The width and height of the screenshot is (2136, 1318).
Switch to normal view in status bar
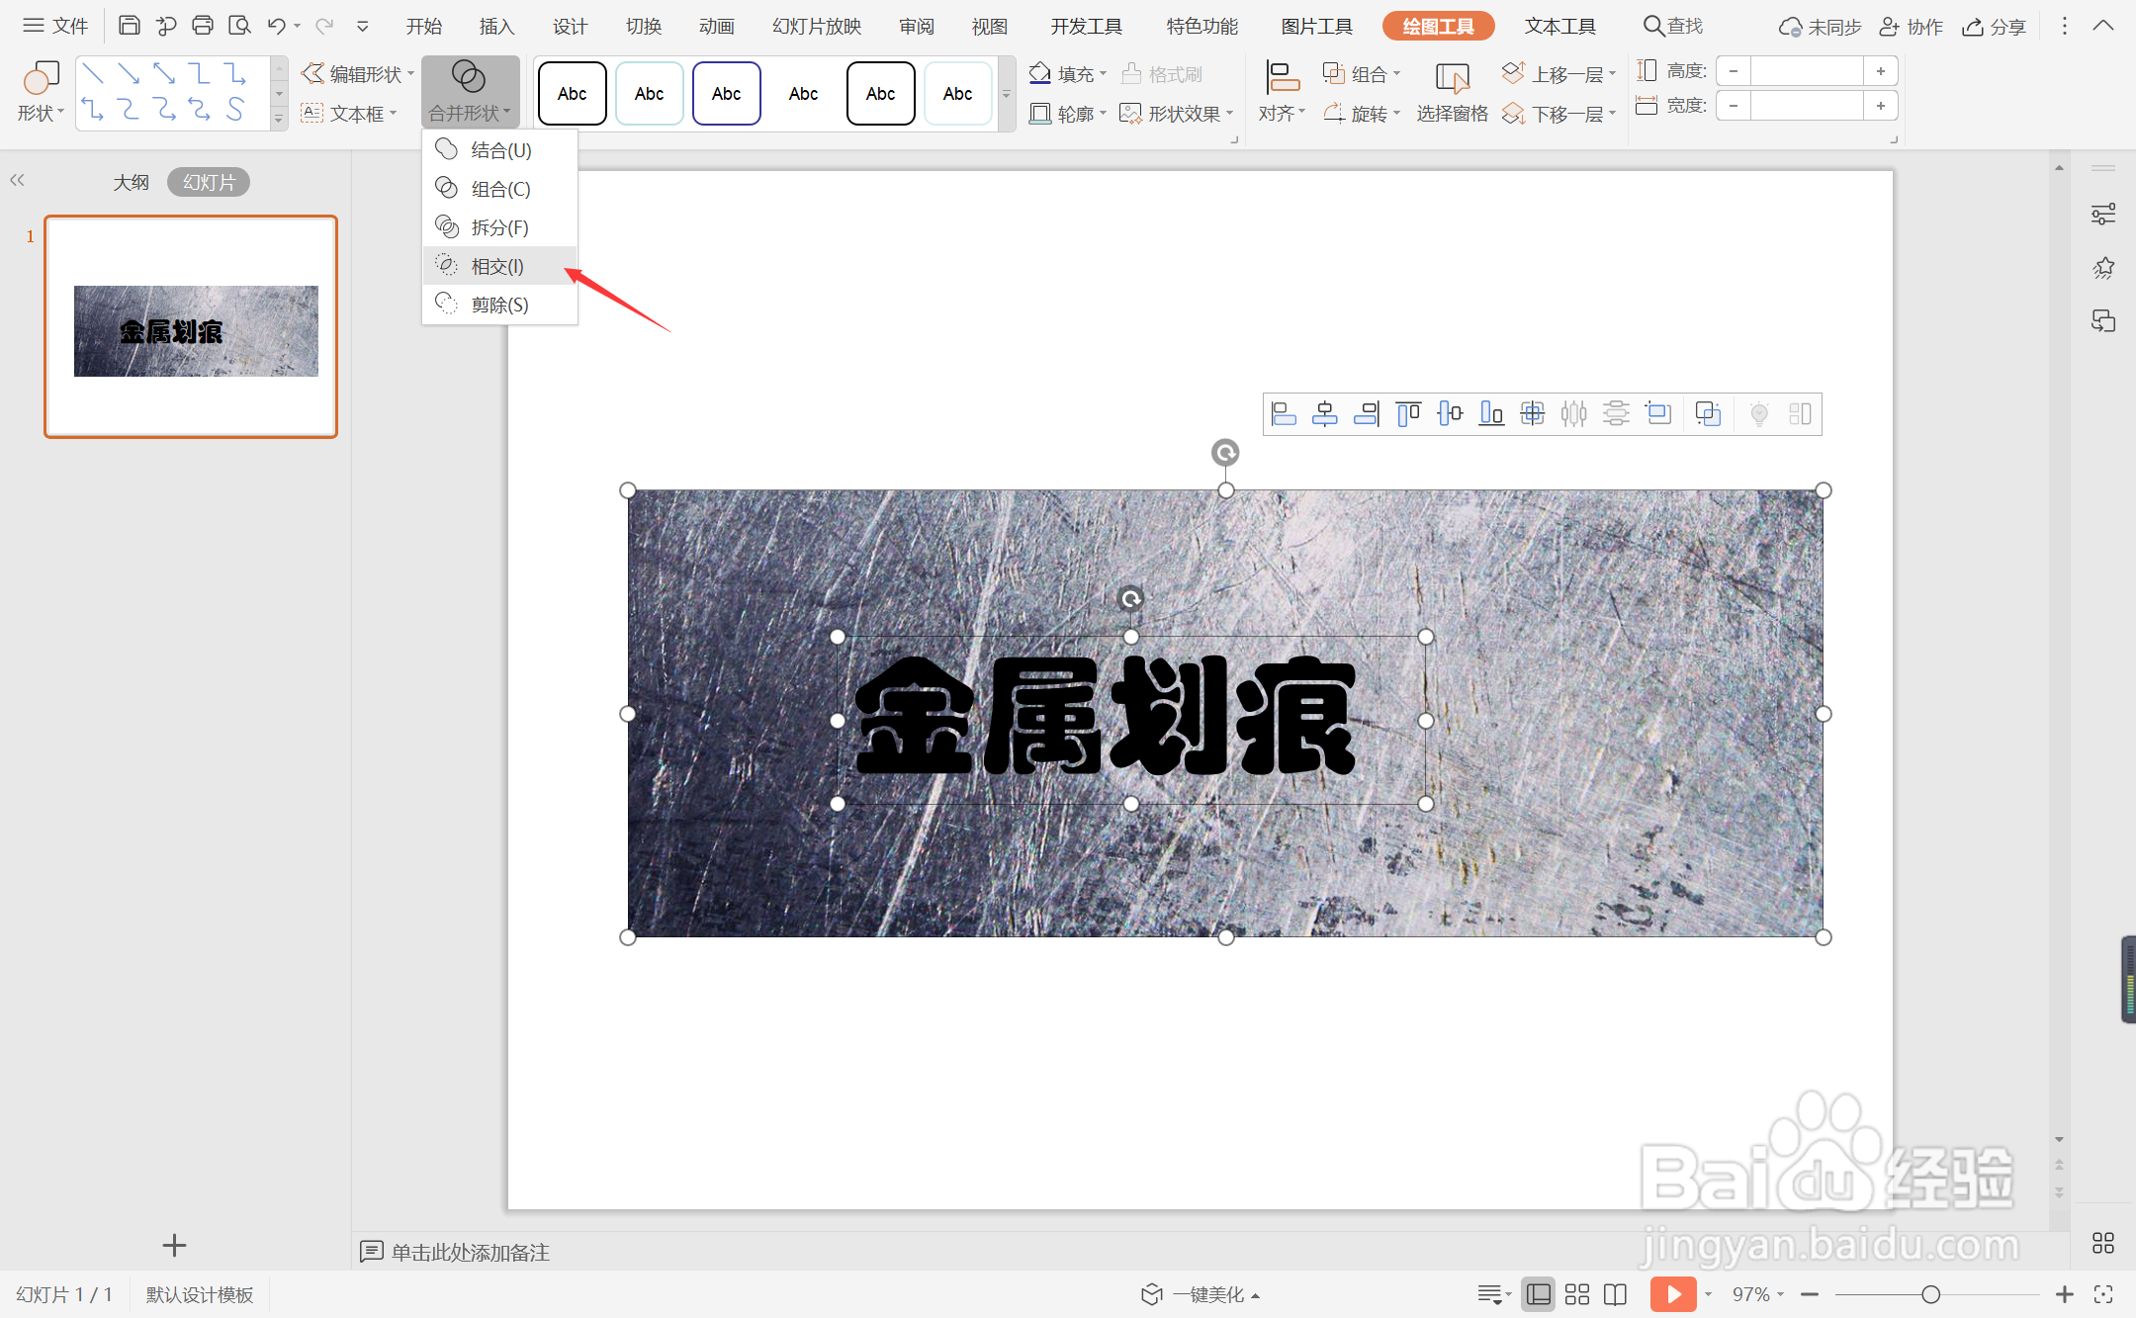tap(1539, 1294)
